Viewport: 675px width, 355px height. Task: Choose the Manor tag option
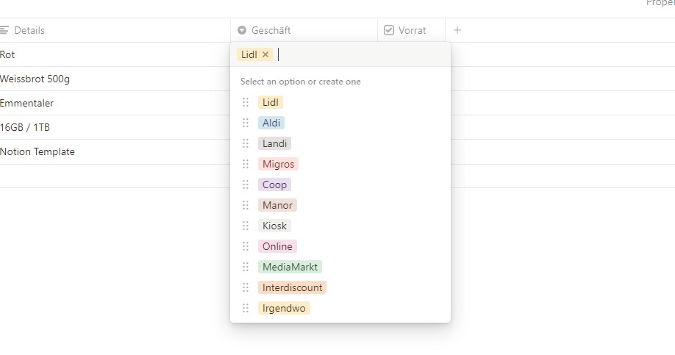click(x=277, y=205)
